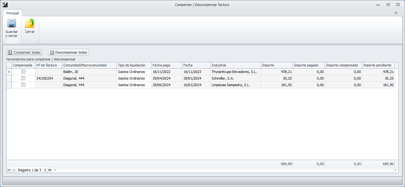Sort by Nº de factura column header
The width and height of the screenshot is (405, 187).
click(48, 65)
